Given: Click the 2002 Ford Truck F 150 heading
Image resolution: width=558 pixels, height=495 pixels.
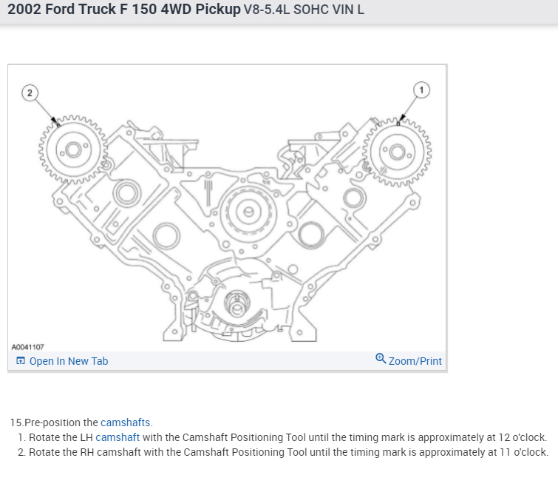Looking at the screenshot, I should pos(124,10).
